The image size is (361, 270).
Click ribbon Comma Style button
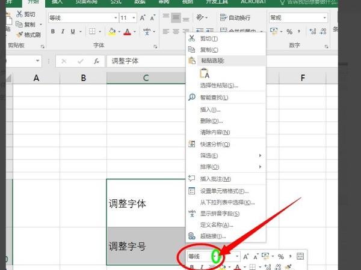click(x=299, y=31)
